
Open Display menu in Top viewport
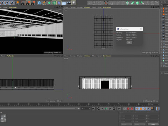point(80,7)
